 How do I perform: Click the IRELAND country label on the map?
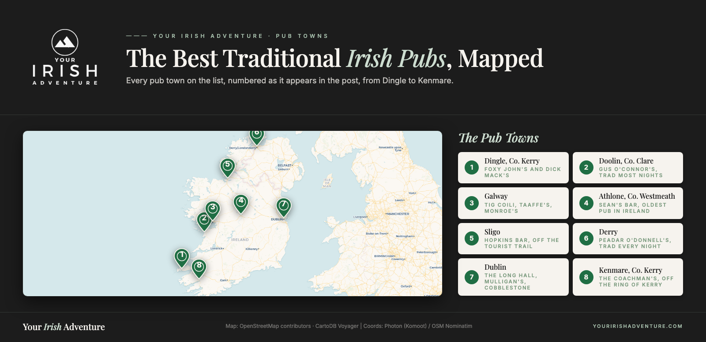[x=240, y=240]
